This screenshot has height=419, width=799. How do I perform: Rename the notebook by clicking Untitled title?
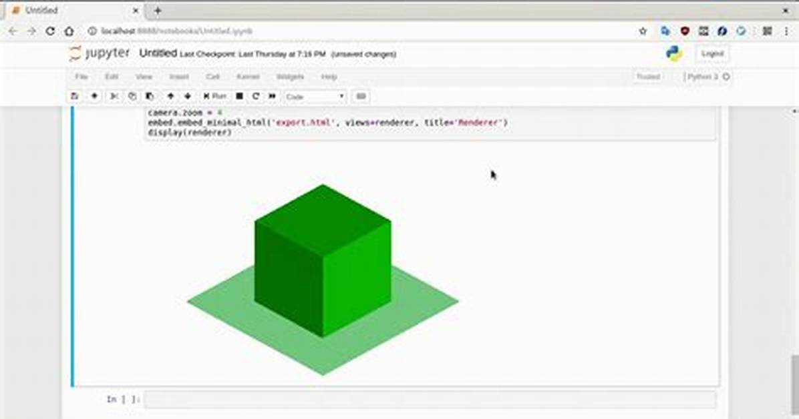point(158,53)
